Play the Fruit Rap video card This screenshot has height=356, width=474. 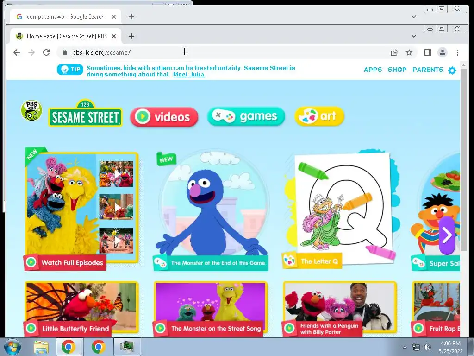pos(436,309)
